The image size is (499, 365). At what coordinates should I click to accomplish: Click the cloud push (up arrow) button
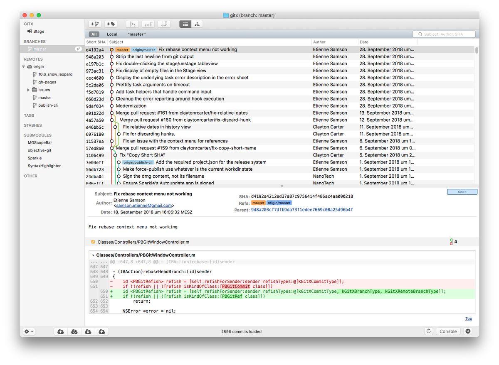click(x=102, y=331)
